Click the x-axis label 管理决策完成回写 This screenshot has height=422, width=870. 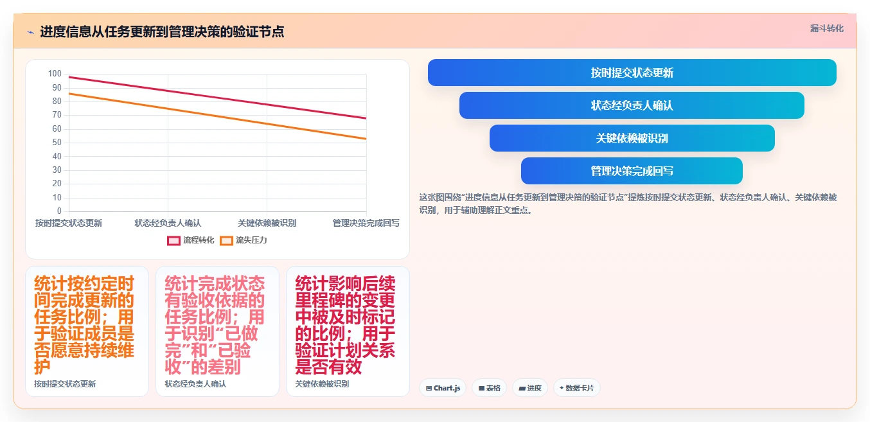(366, 223)
